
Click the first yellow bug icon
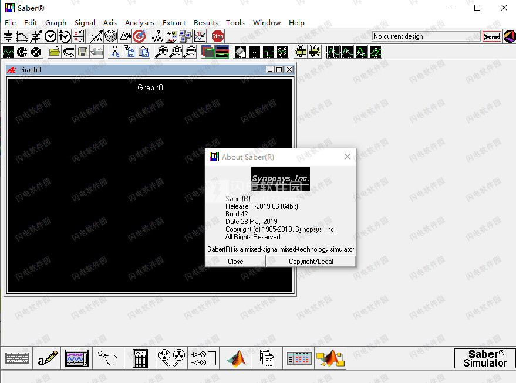[301, 52]
